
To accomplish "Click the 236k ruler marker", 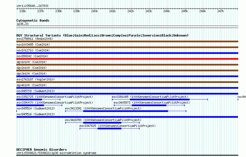I will pos(23,11).
